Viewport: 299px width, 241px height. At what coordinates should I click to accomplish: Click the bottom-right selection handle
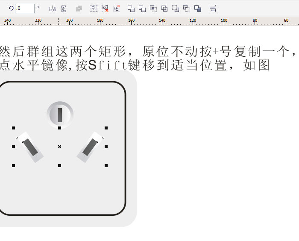[106, 166]
